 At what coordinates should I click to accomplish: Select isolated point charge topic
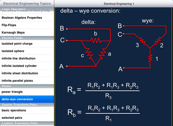coord(27,44)
